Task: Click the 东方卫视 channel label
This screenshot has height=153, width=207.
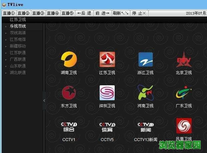Action: (69, 106)
